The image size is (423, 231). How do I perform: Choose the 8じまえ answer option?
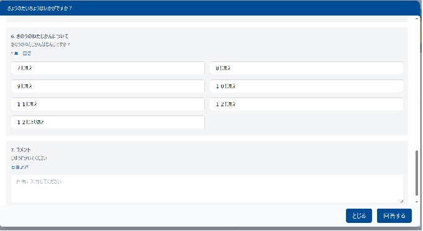tap(306, 68)
